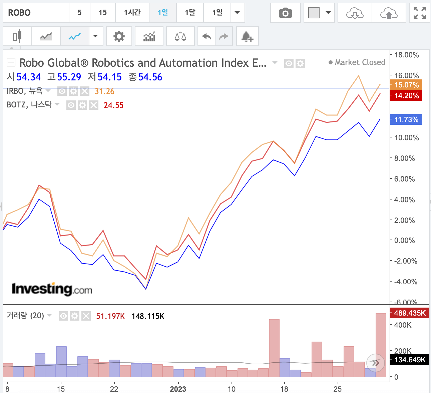Click the chart layout square button
The height and width of the screenshot is (393, 431).
(x=314, y=13)
